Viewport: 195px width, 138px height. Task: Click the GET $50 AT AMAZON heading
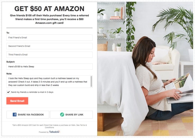49,9
